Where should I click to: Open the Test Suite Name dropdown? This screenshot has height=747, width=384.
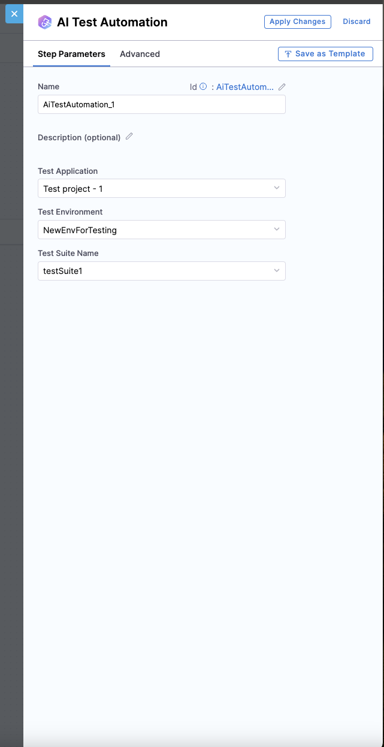click(x=162, y=270)
